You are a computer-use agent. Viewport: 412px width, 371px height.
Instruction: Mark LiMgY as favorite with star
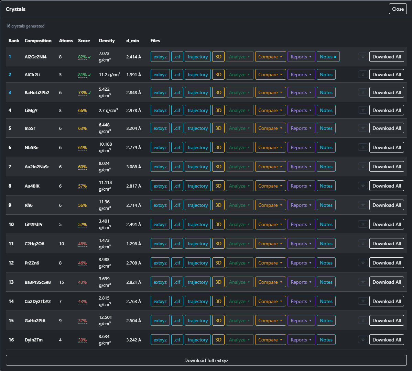[363, 110]
